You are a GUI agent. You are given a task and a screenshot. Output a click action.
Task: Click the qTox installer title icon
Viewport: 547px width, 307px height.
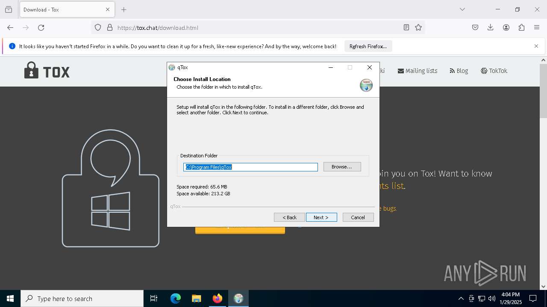(172, 67)
